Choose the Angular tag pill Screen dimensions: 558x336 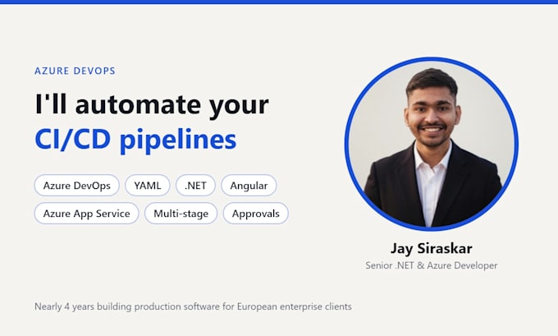coord(249,186)
